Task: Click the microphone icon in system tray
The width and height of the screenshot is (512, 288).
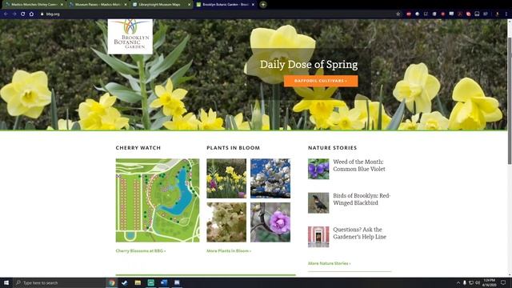Action: coord(465,282)
